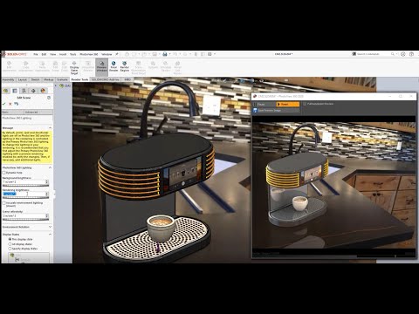419x314 pixels.
Task: Click Save Preview Image button
Action: (276, 111)
